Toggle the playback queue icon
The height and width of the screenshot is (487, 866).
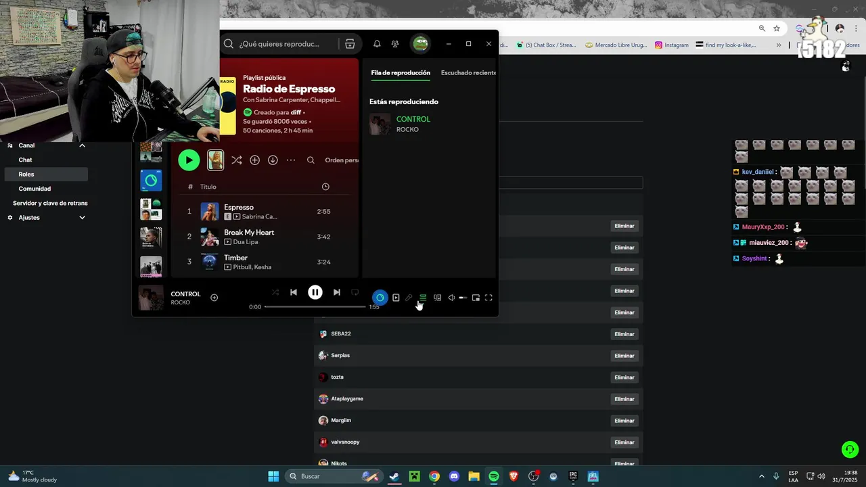[x=423, y=298]
